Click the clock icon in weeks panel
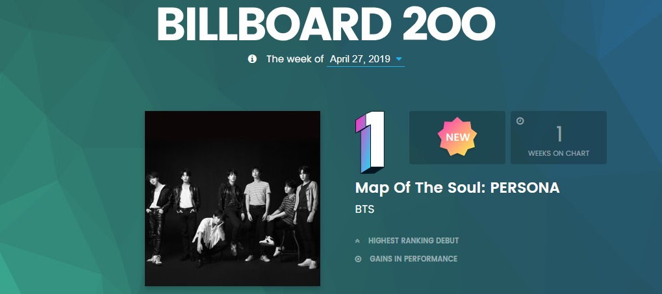The image size is (662, 294). (x=520, y=121)
